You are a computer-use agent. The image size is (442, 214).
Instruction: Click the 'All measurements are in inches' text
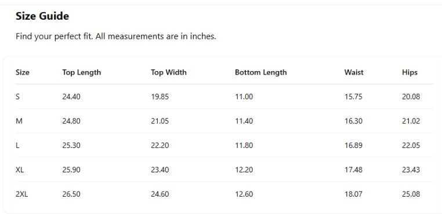click(155, 36)
